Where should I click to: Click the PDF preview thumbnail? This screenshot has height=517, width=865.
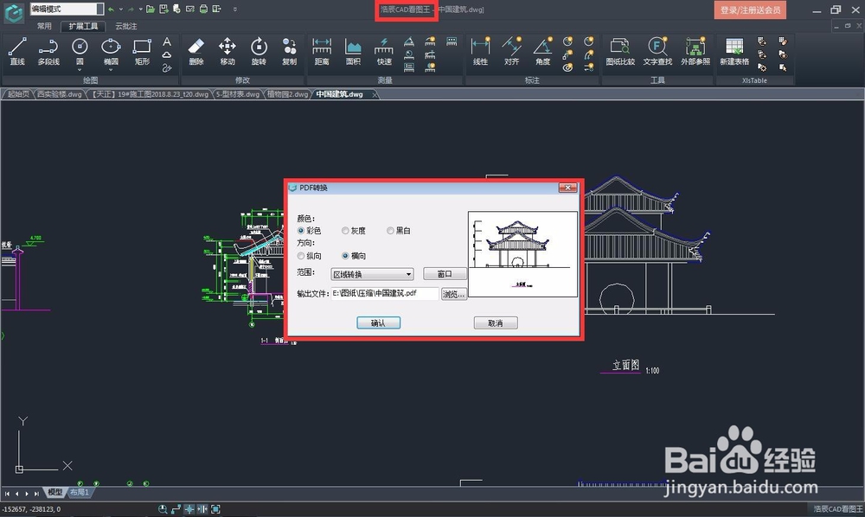(522, 254)
